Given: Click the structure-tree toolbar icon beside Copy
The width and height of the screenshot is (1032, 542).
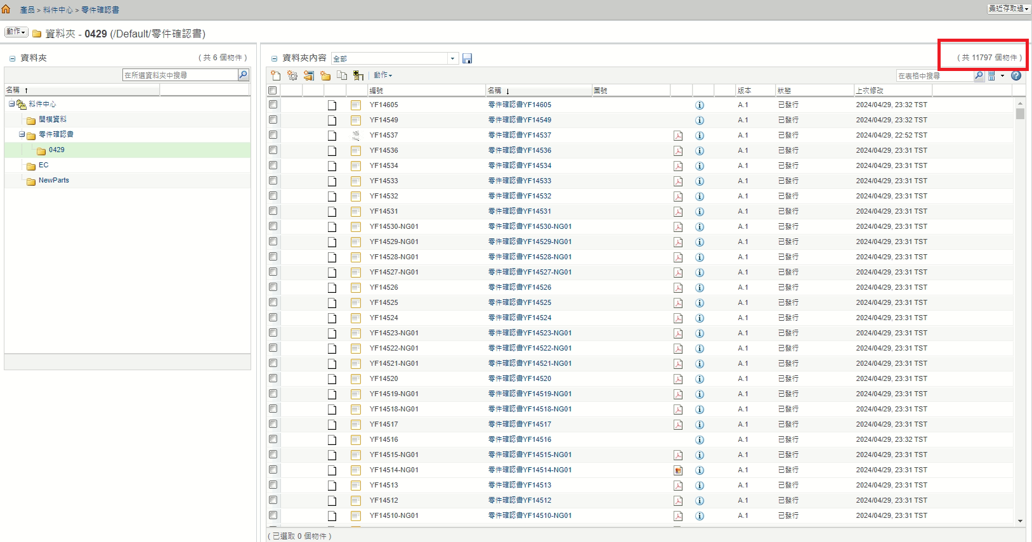Looking at the screenshot, I should tap(358, 75).
